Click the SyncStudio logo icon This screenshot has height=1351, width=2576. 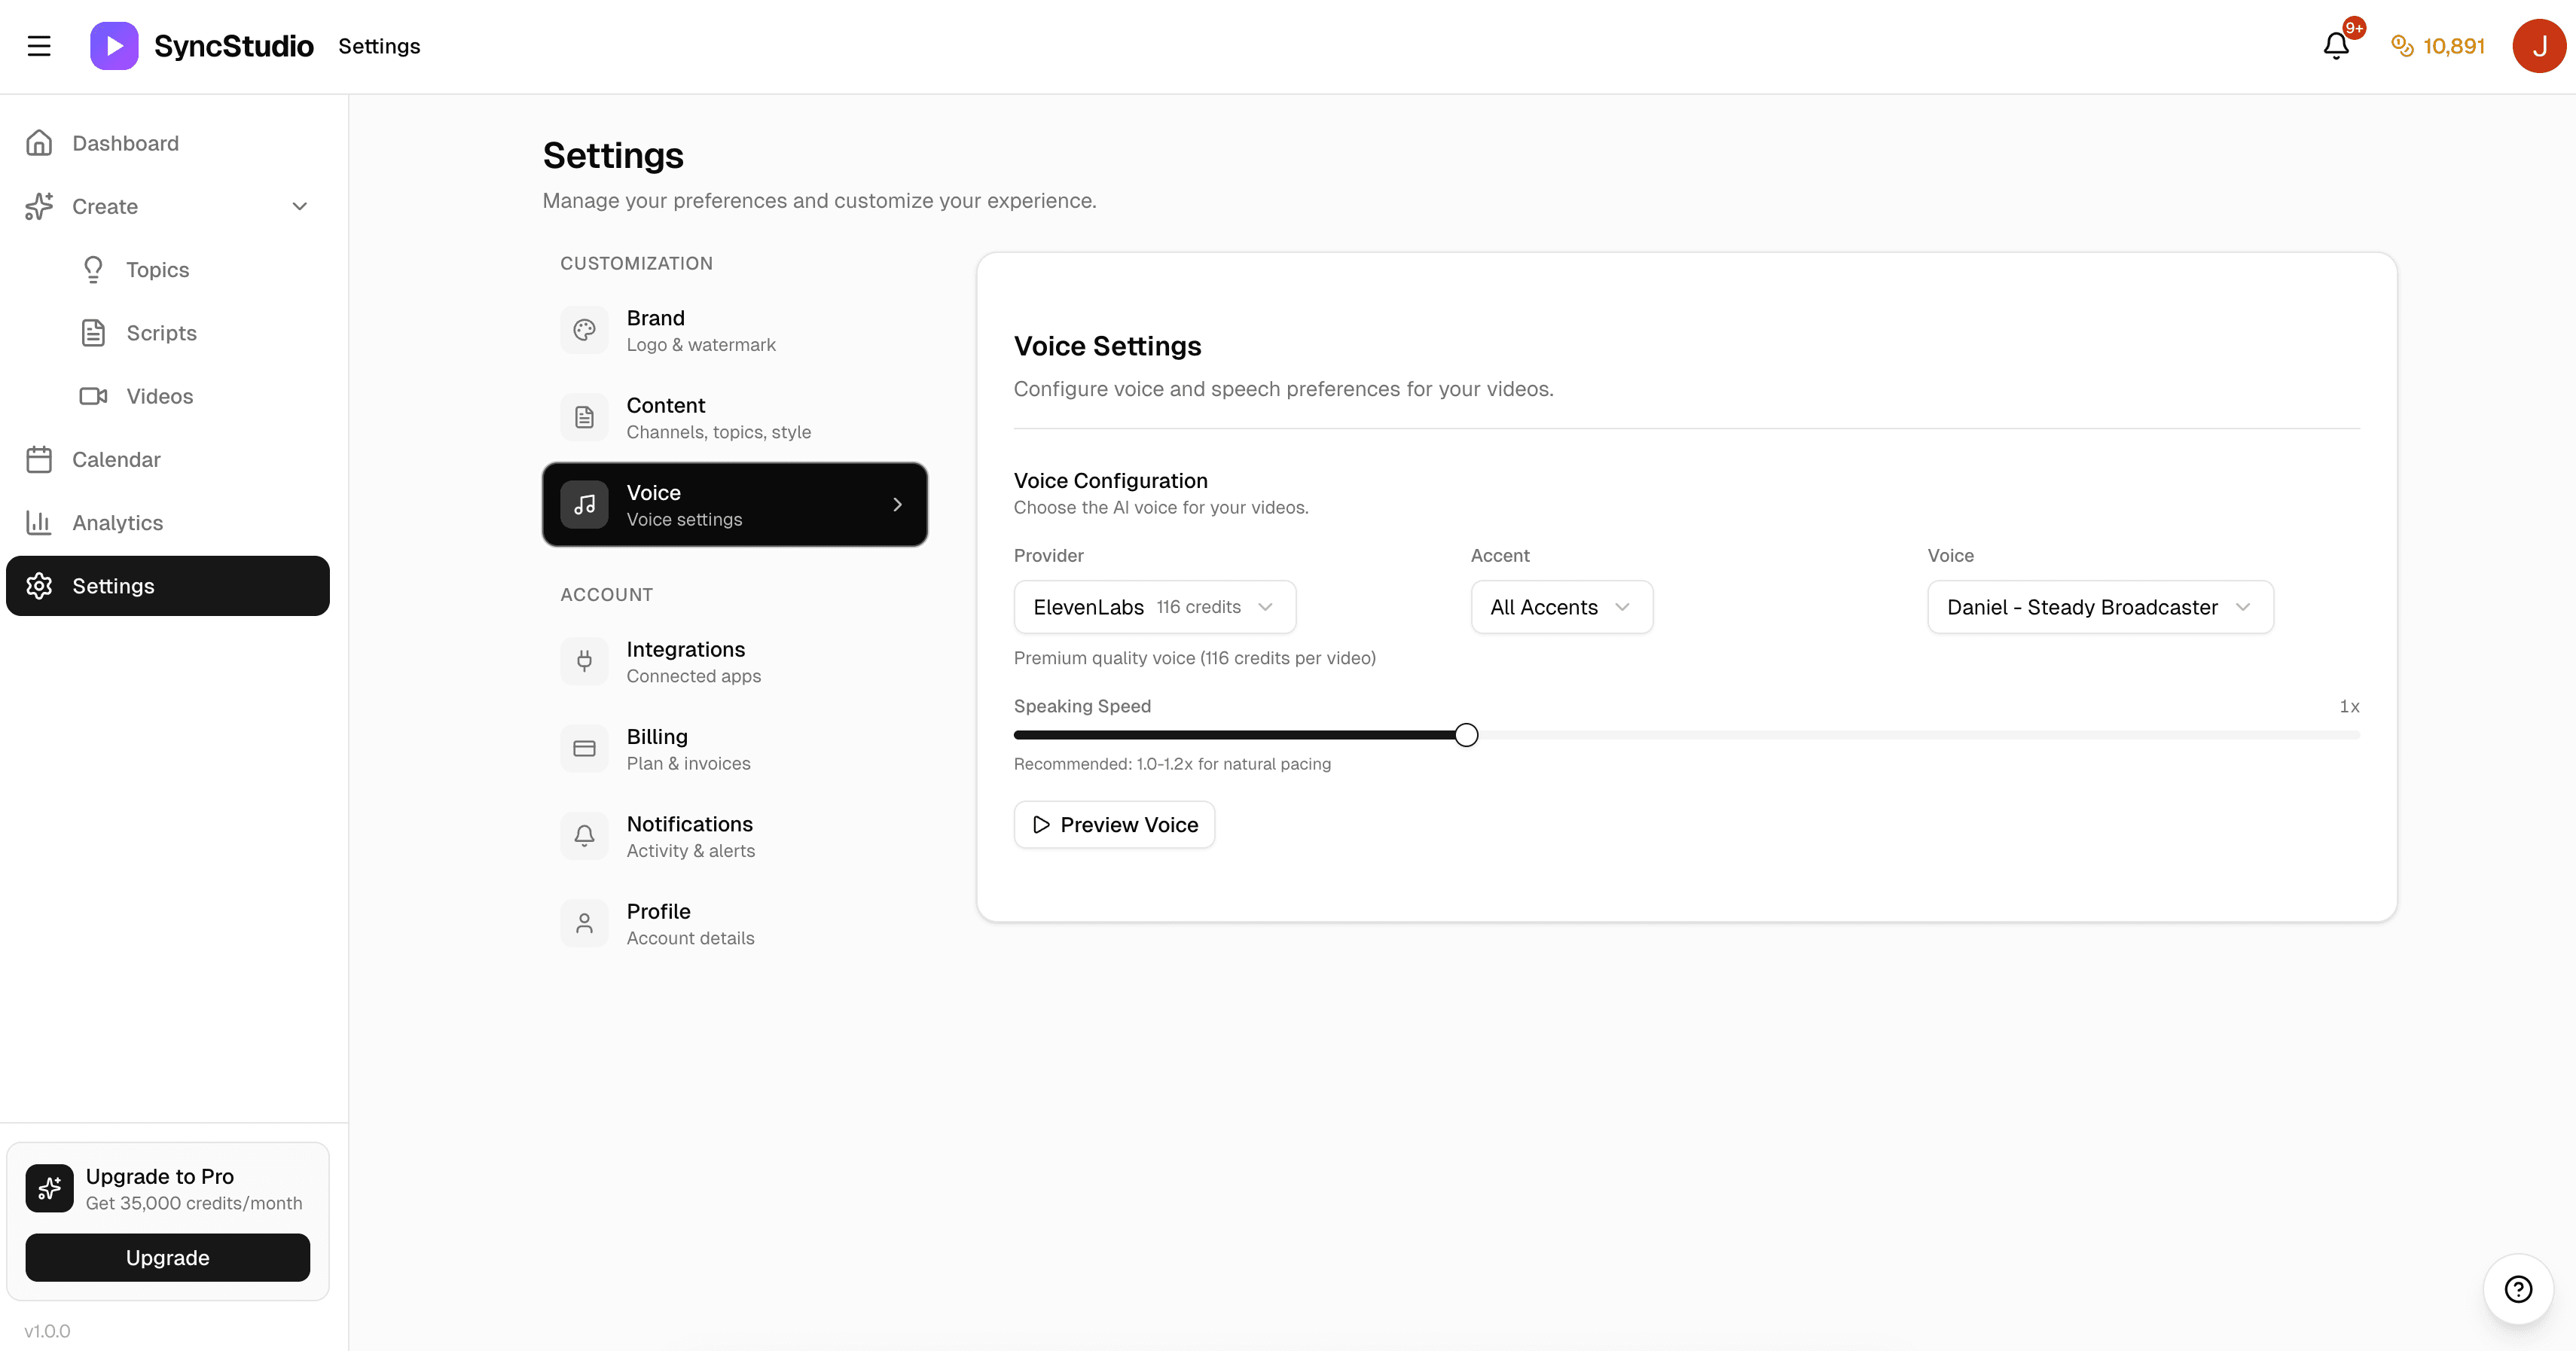[x=114, y=46]
